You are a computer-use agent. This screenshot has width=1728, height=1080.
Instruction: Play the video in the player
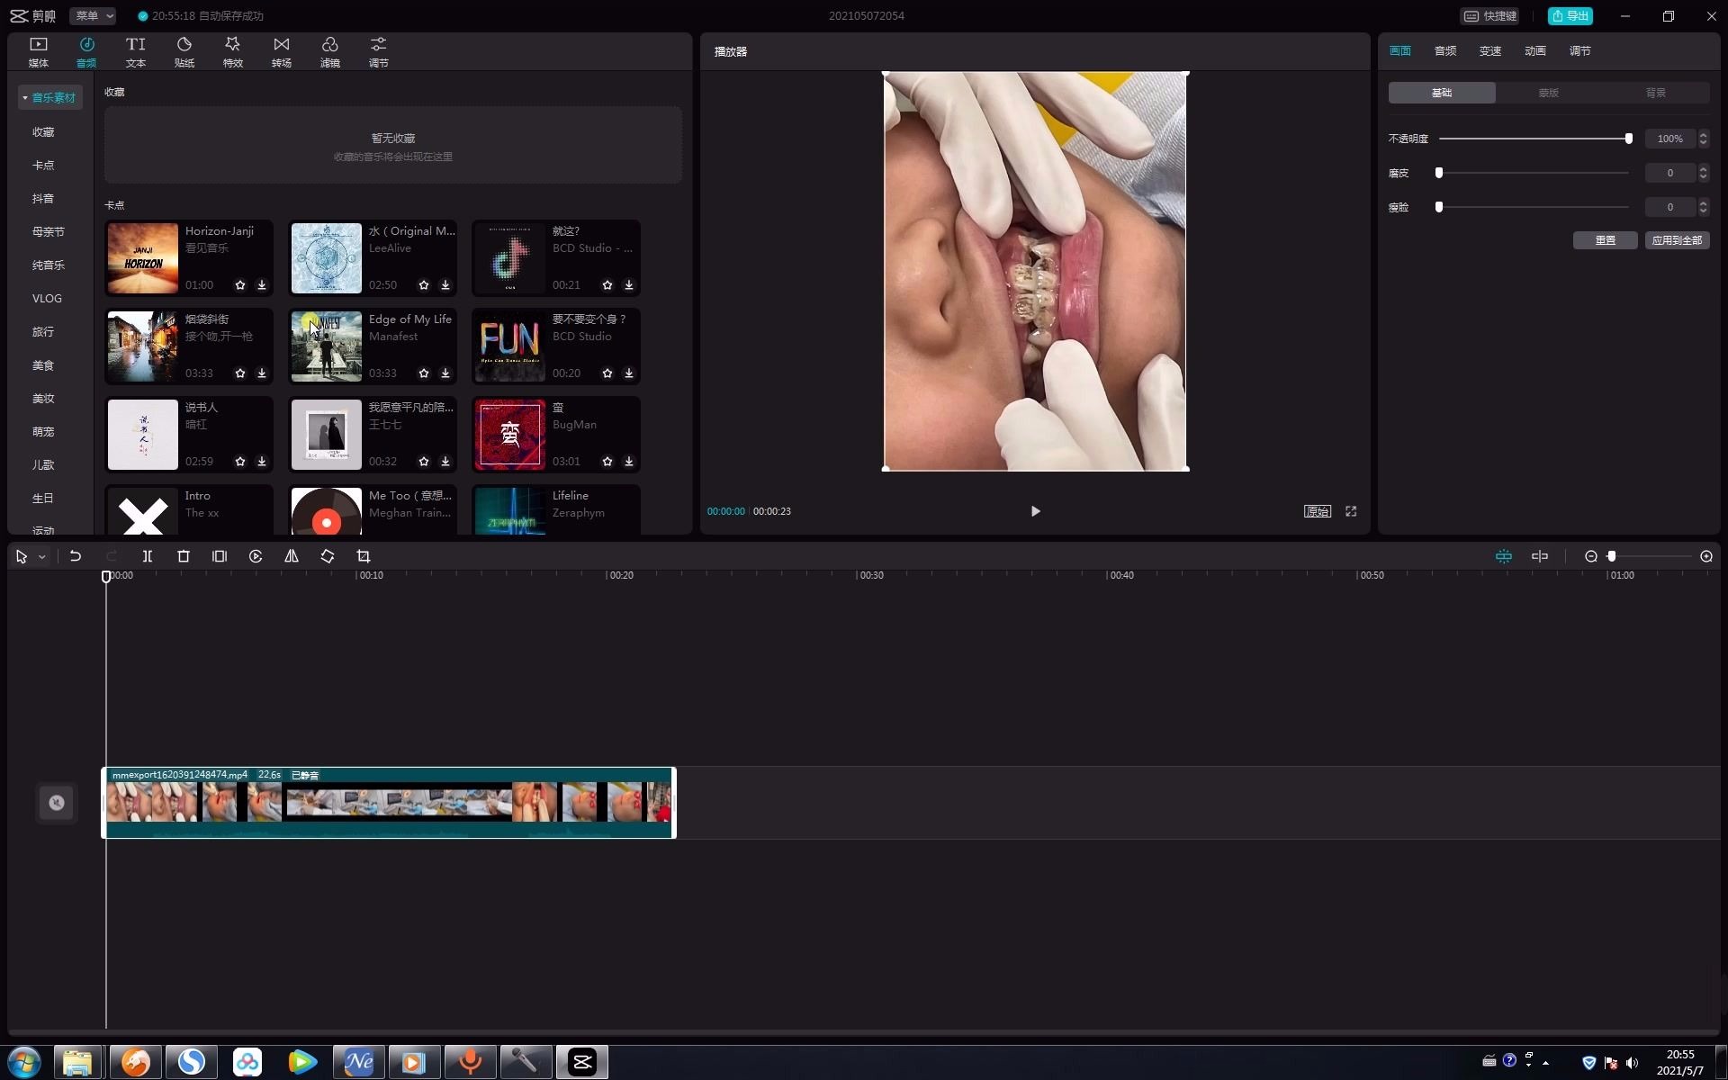[x=1035, y=511]
